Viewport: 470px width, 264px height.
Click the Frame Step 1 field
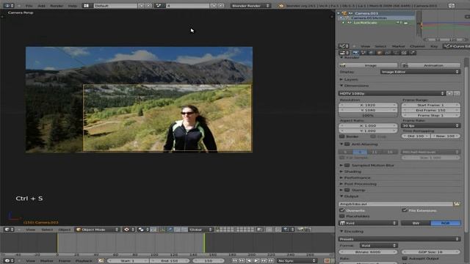click(431, 115)
